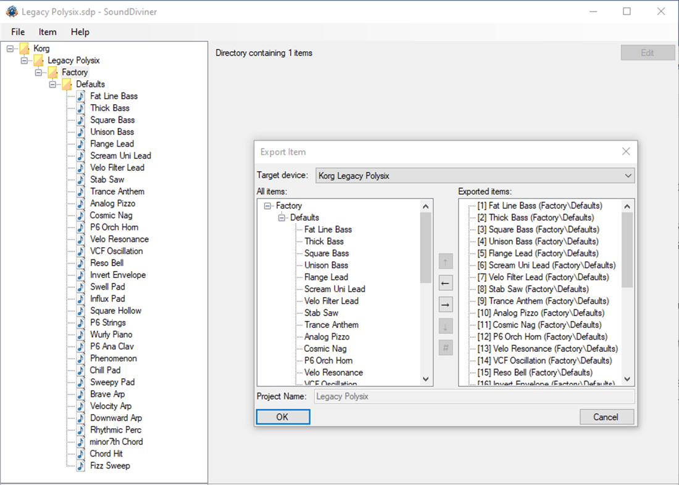
Task: Click the up arrow to reorder exported items
Action: [x=445, y=261]
